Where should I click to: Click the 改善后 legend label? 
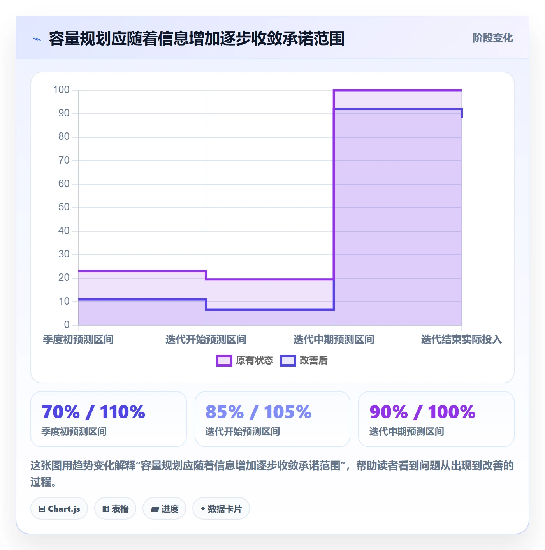pyautogui.click(x=313, y=361)
